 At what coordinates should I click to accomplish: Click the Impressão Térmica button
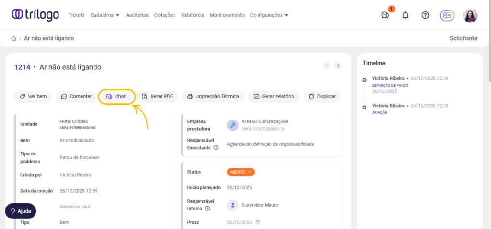pos(213,97)
